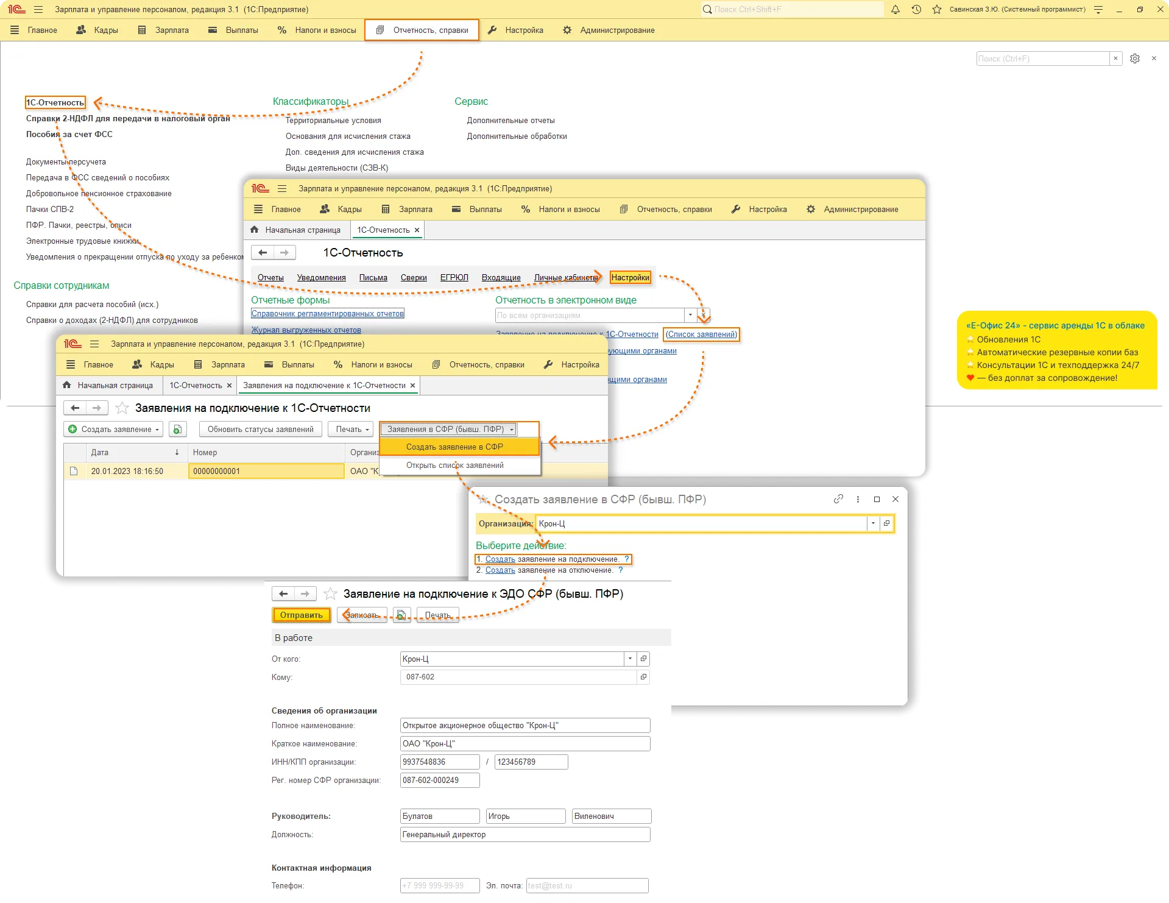Click home icon of Начальная страница tab
This screenshot has height=903, width=1169.
(255, 230)
